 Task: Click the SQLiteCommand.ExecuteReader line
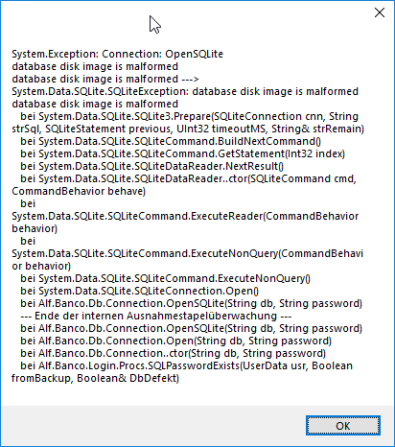pyautogui.click(x=185, y=216)
